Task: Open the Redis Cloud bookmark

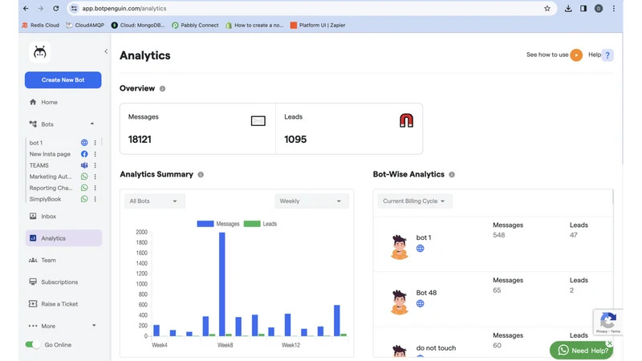Action: (x=41, y=25)
